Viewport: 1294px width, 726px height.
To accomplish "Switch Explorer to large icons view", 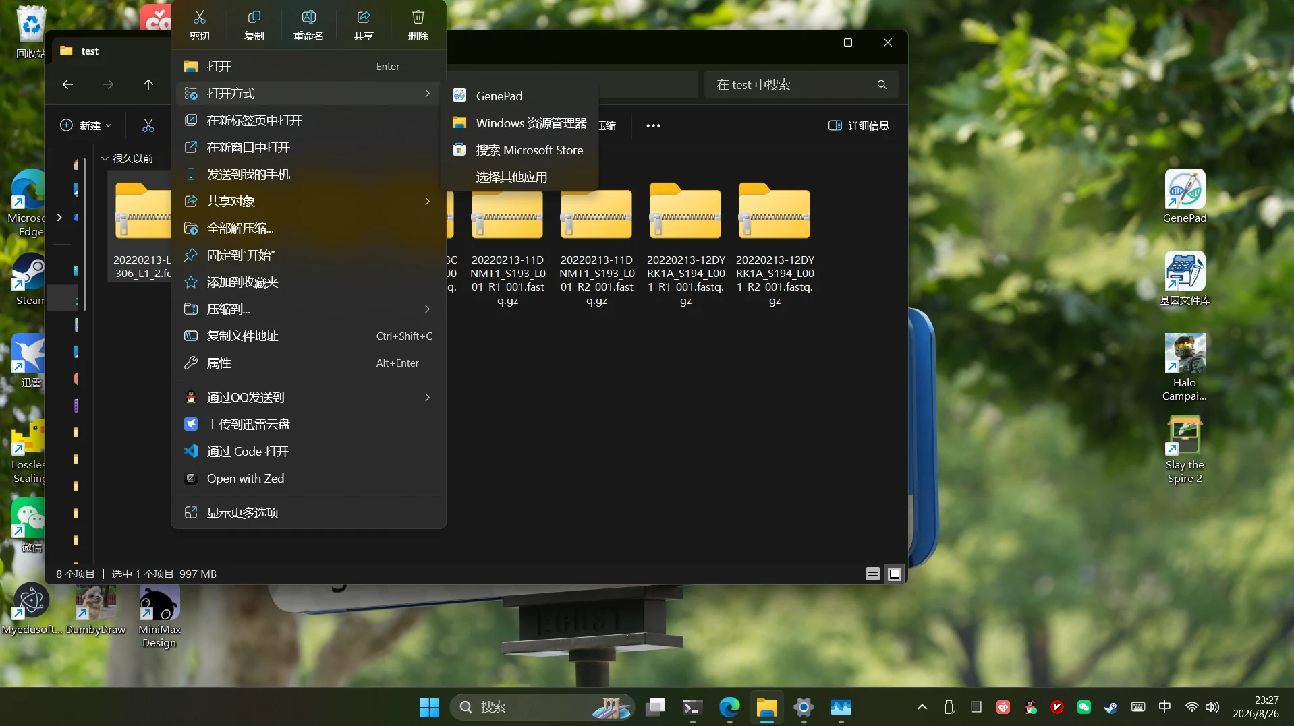I will tap(895, 574).
